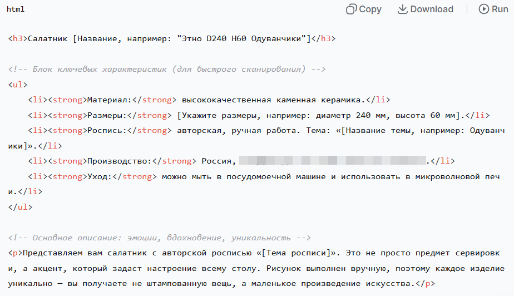Click the opening <ul> tag line
The height and width of the screenshot is (296, 514).
(x=18, y=85)
